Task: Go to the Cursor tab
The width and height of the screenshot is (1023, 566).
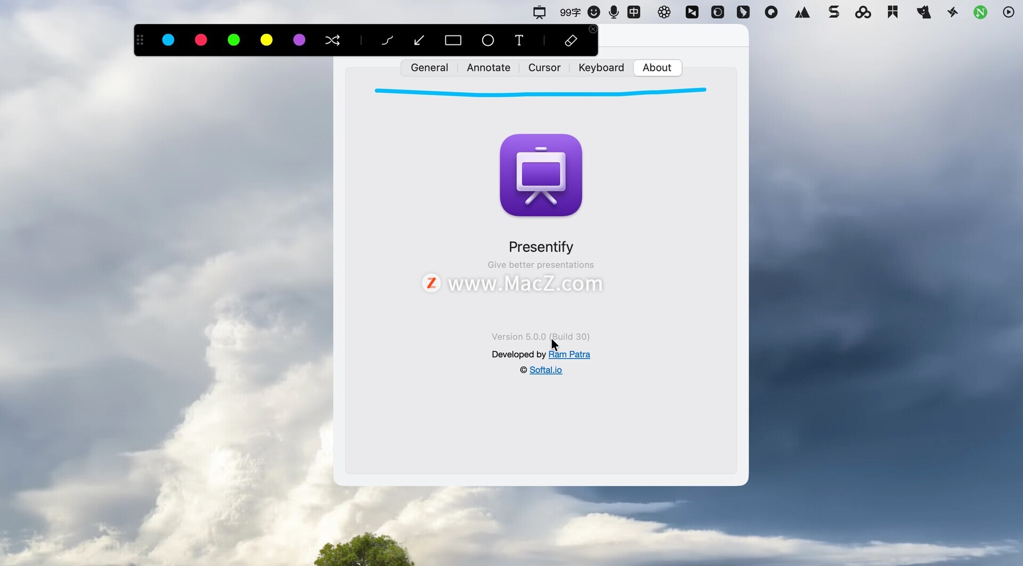Action: point(544,68)
